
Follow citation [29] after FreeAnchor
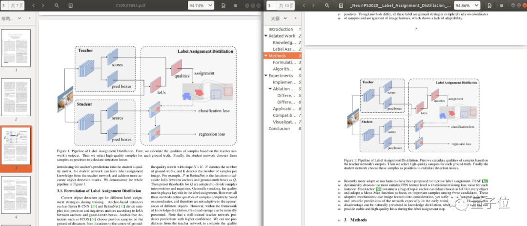[x=378, y=189]
